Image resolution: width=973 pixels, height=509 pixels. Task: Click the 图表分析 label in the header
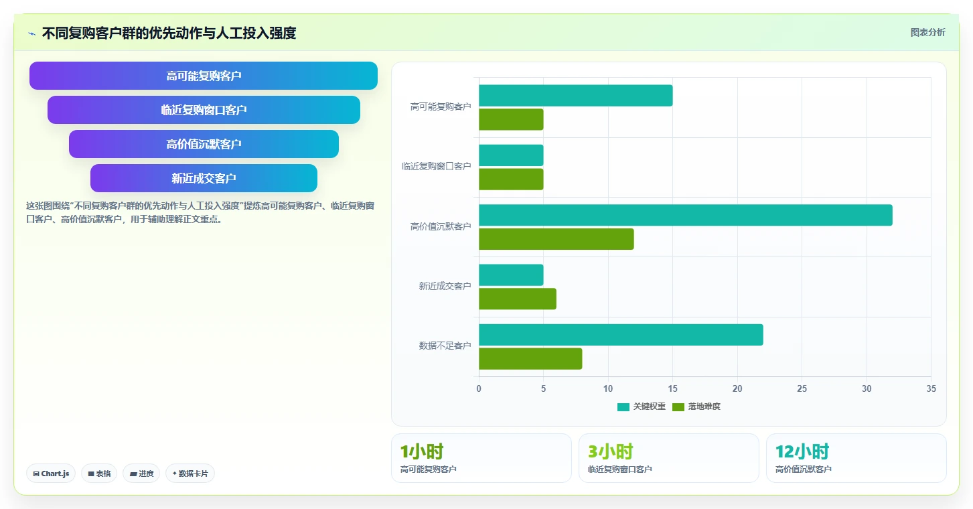[x=927, y=32]
